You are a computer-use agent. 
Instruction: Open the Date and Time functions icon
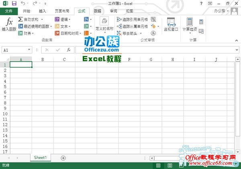[57, 33]
